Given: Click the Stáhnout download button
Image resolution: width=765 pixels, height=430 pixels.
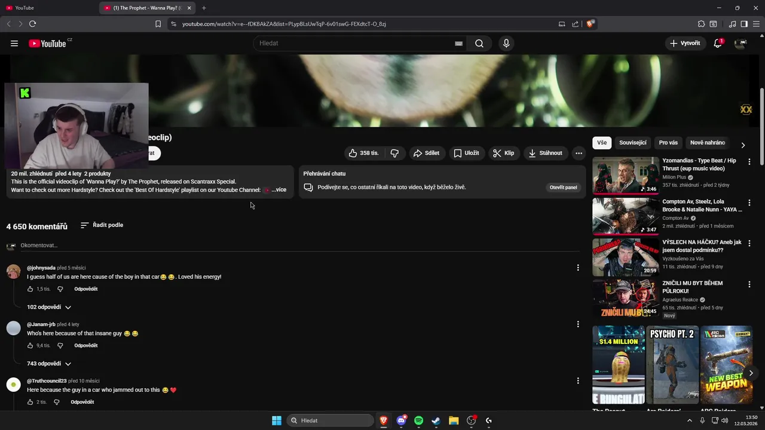Looking at the screenshot, I should click(x=545, y=153).
